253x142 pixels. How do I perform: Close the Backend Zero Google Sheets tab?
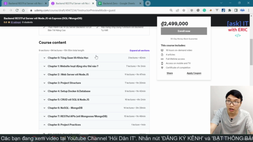tap(140, 4)
